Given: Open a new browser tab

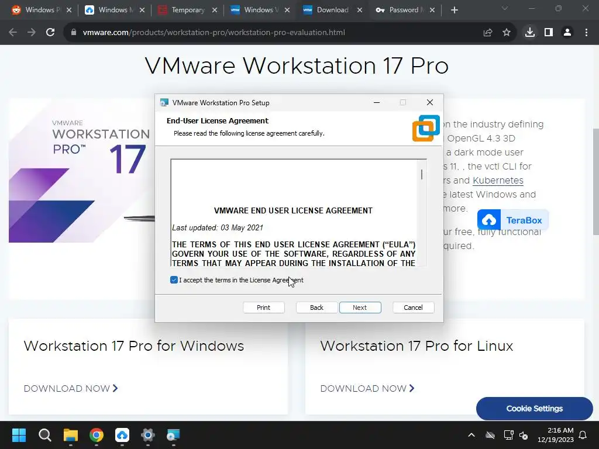Looking at the screenshot, I should click(454, 11).
